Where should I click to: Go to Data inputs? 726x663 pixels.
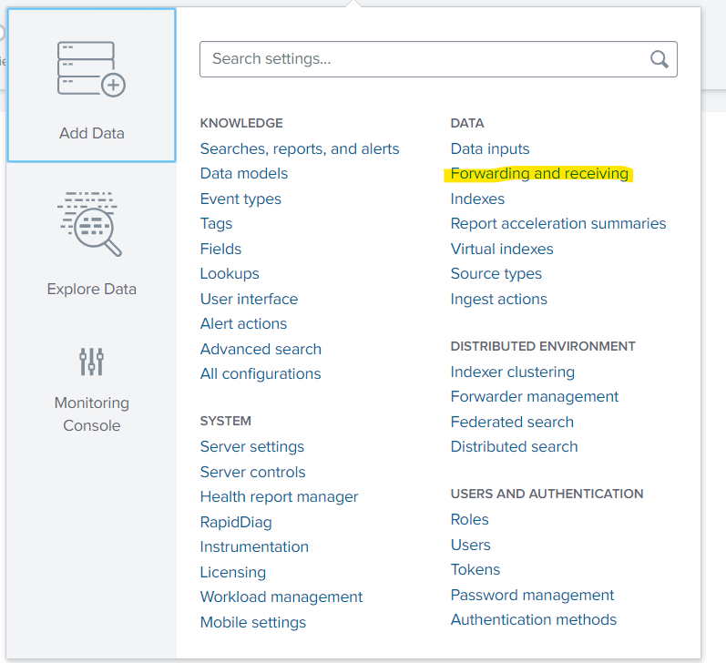pos(489,148)
